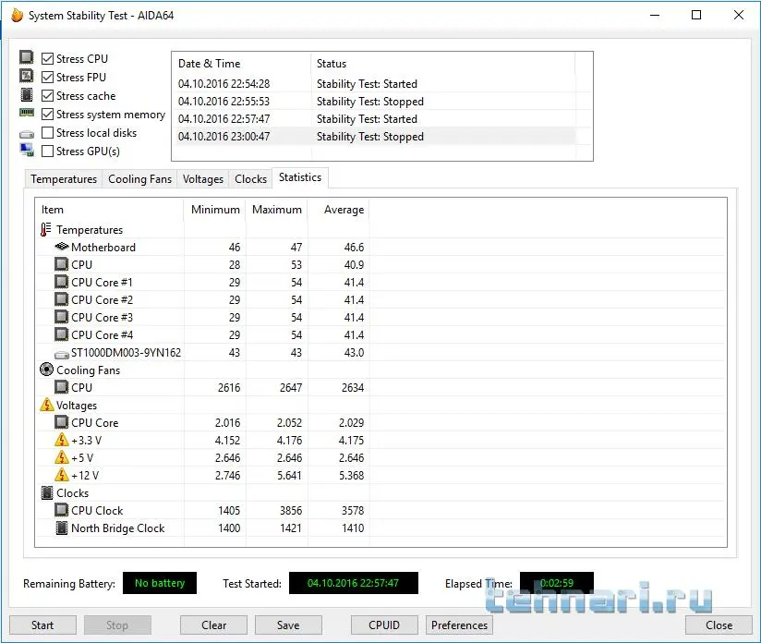Click CPU Clock maximum value 3856

[291, 510]
